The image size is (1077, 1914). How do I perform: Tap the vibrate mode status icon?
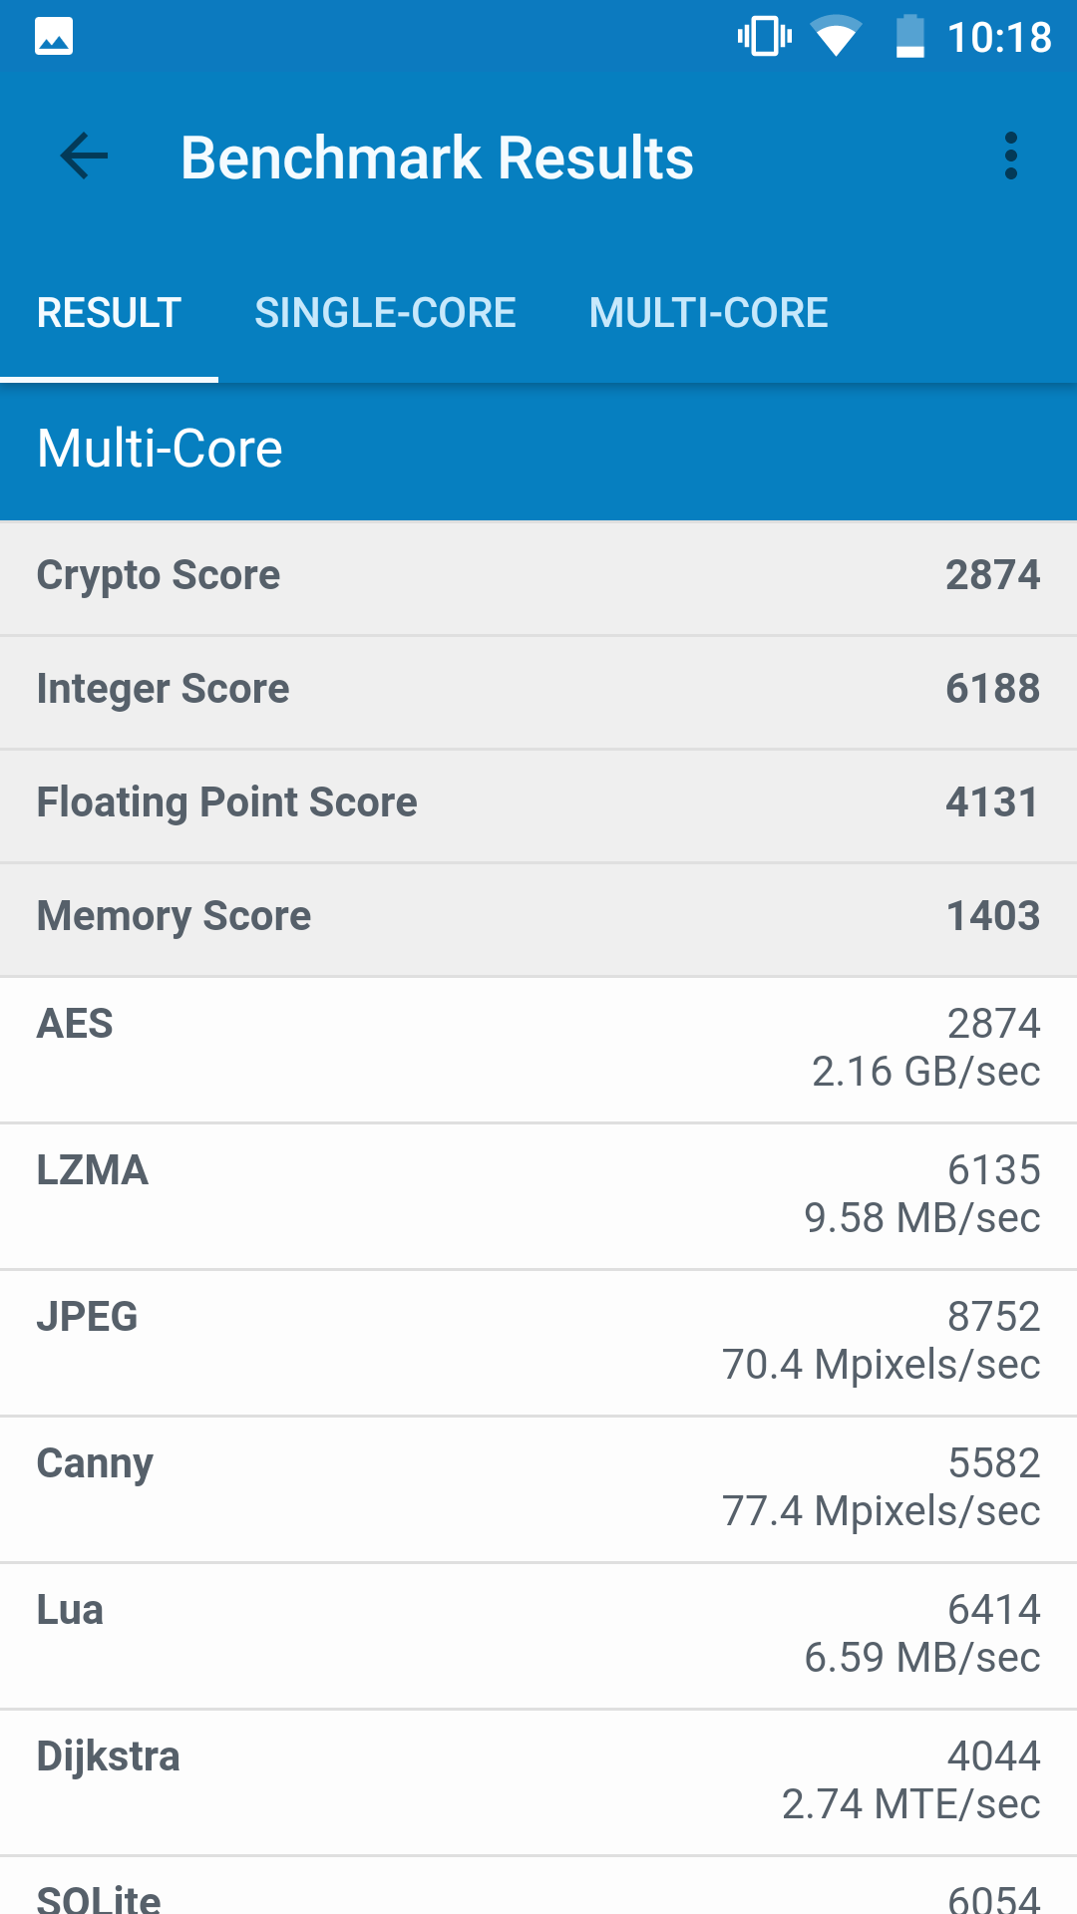(x=765, y=37)
